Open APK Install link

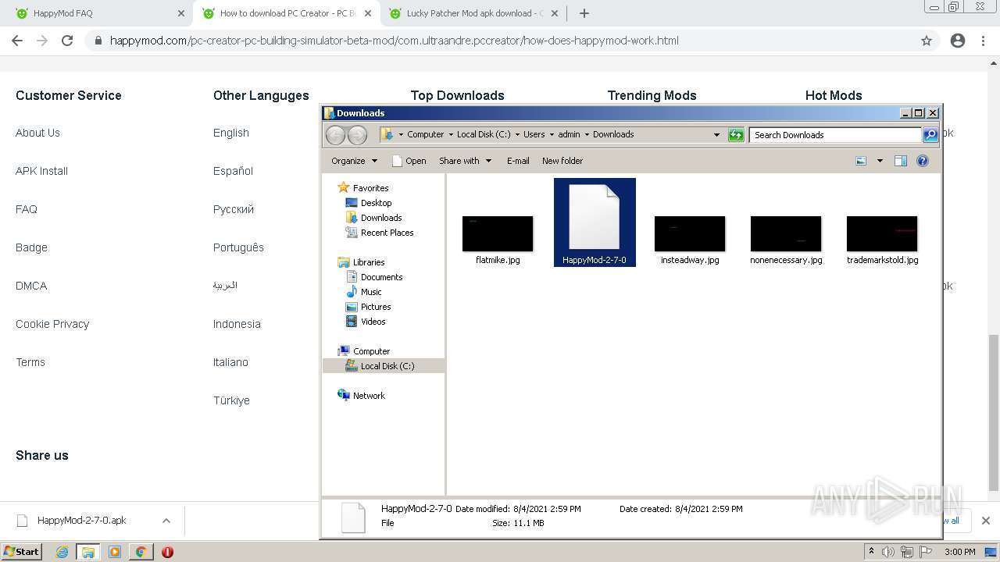tap(41, 171)
